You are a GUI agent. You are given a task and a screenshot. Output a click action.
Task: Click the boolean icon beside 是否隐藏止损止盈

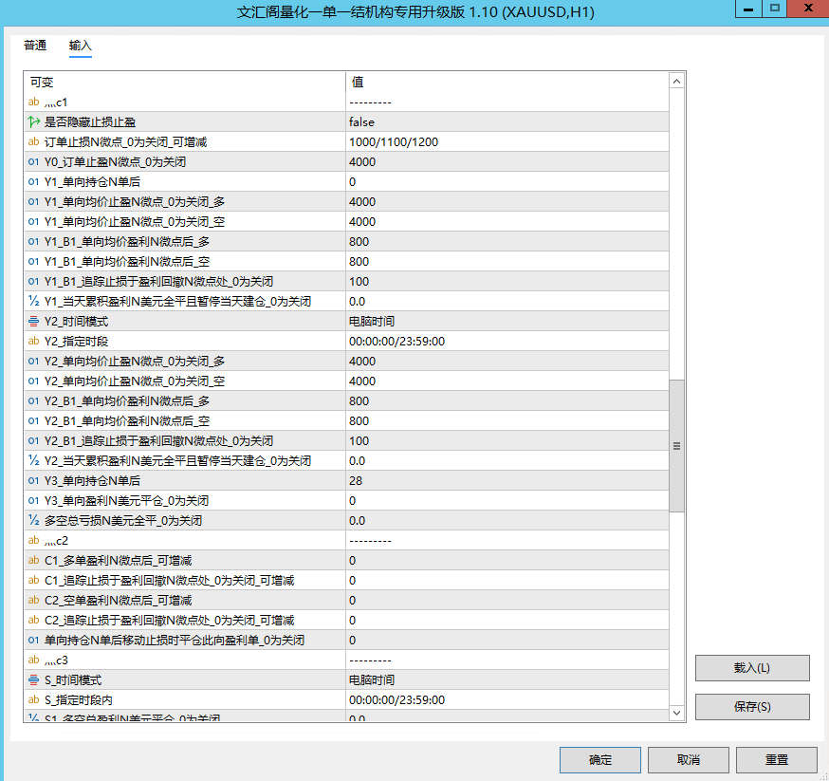(34, 122)
